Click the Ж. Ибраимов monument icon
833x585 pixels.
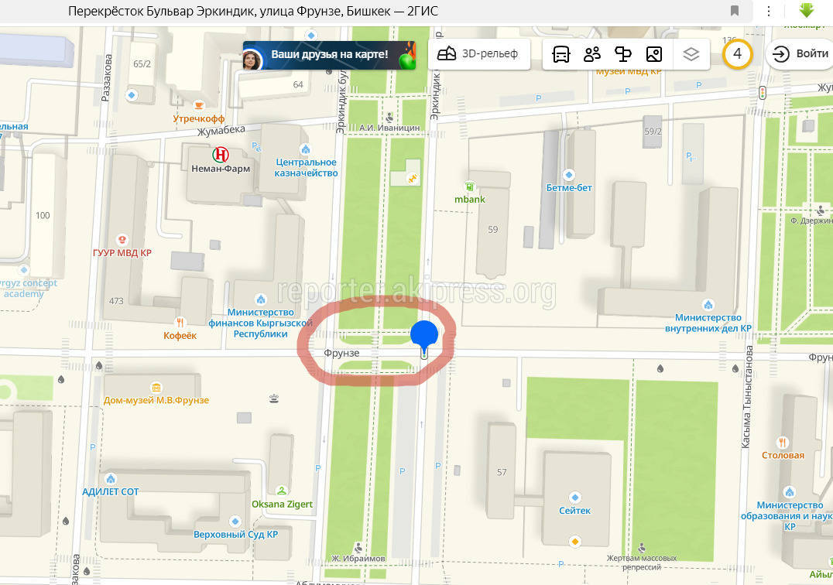pyautogui.click(x=358, y=547)
